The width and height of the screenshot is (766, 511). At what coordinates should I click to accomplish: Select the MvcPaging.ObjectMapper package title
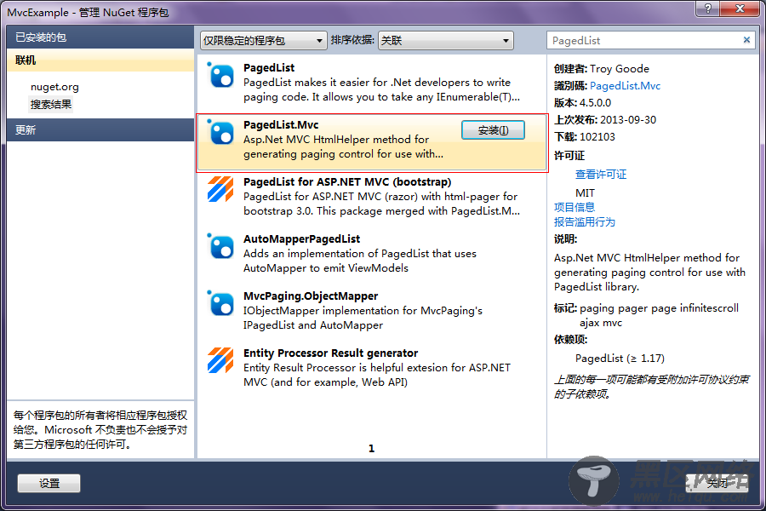tap(311, 296)
